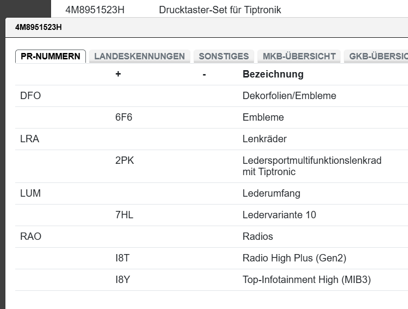
Task: Click the plus column header
Action: click(118, 75)
